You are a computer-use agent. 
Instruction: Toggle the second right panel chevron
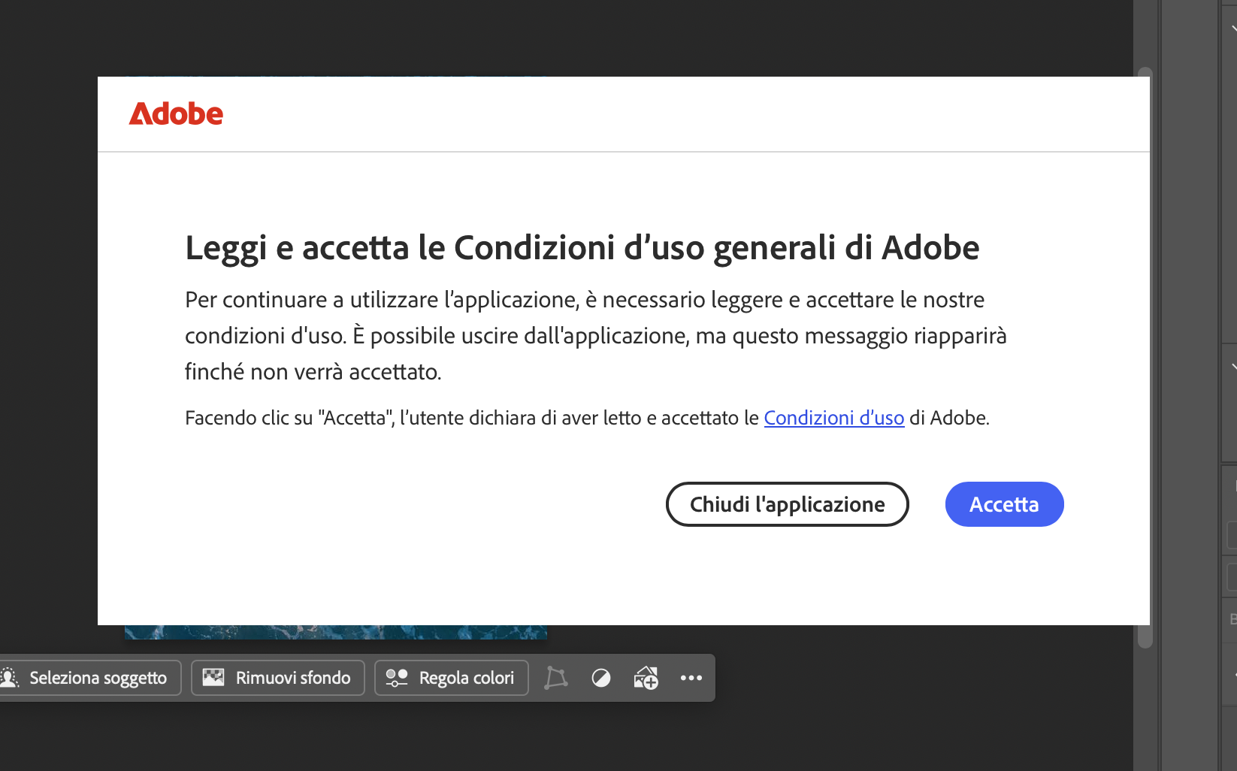[1233, 367]
